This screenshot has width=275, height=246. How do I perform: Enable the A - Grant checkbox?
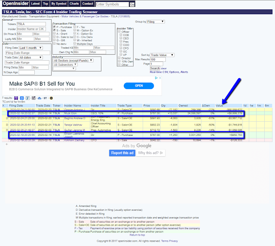(x=55, y=34)
